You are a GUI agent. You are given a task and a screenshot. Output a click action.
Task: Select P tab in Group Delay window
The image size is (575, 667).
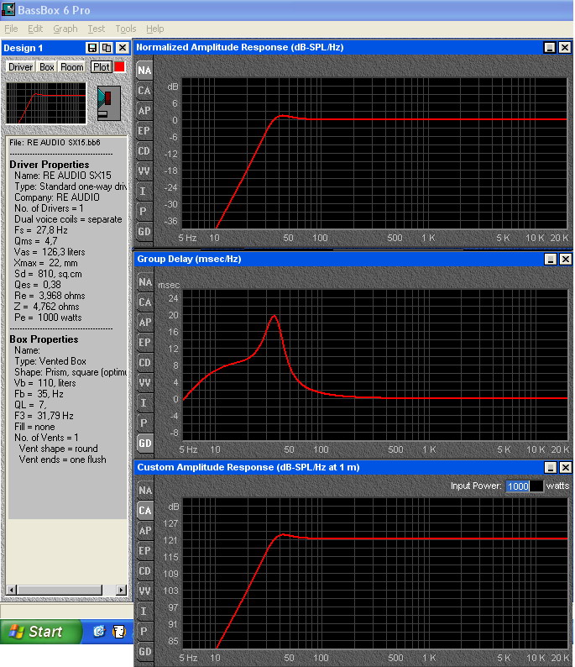[145, 423]
